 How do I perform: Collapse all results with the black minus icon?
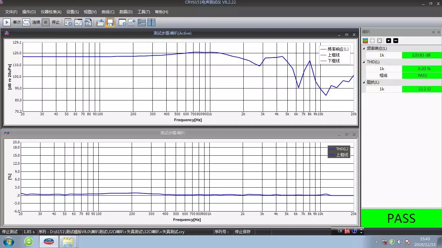coord(395,41)
